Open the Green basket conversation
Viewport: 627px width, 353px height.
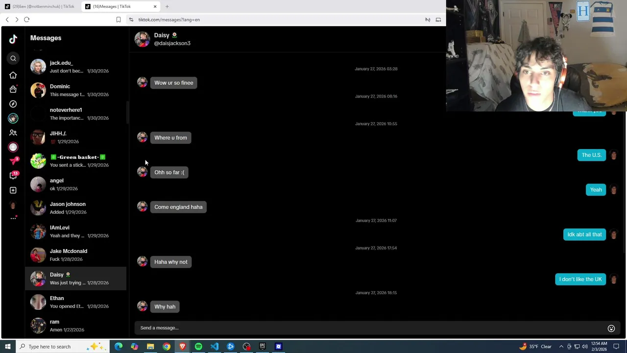pyautogui.click(x=76, y=161)
